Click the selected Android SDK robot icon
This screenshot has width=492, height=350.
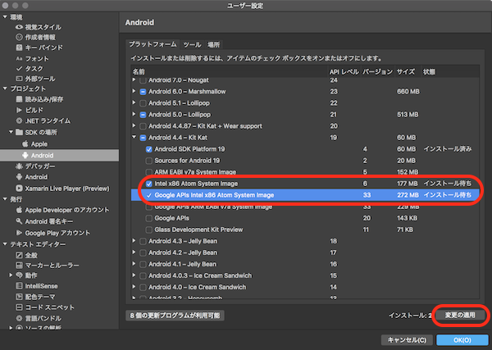pos(25,155)
